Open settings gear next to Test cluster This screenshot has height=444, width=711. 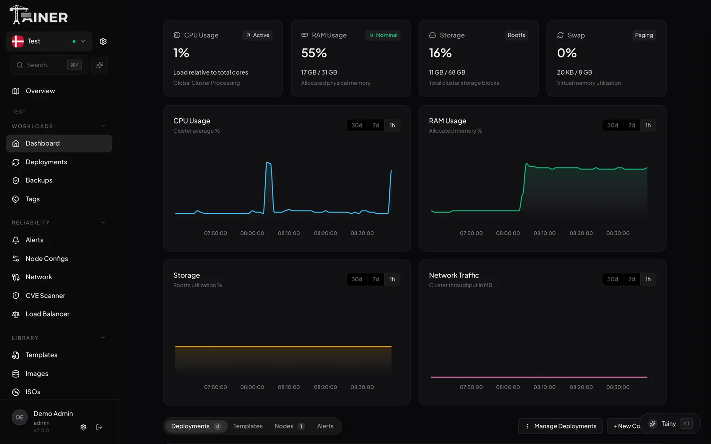coord(103,41)
